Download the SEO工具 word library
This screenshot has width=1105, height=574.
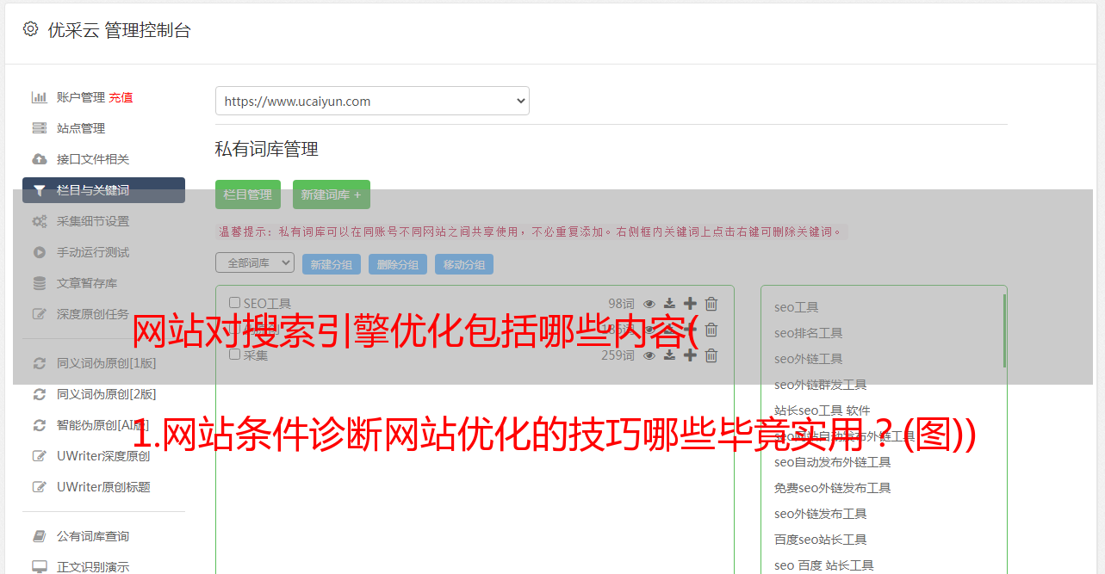[x=669, y=304]
